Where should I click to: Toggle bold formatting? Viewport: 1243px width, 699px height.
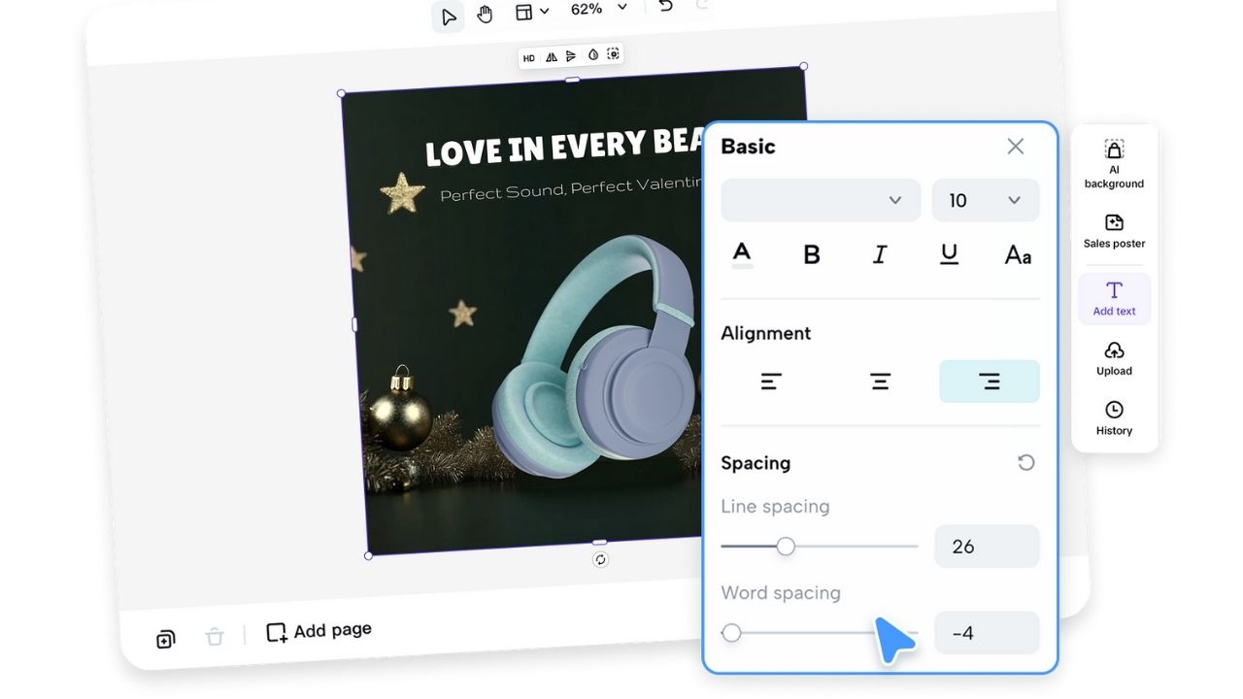(x=812, y=254)
